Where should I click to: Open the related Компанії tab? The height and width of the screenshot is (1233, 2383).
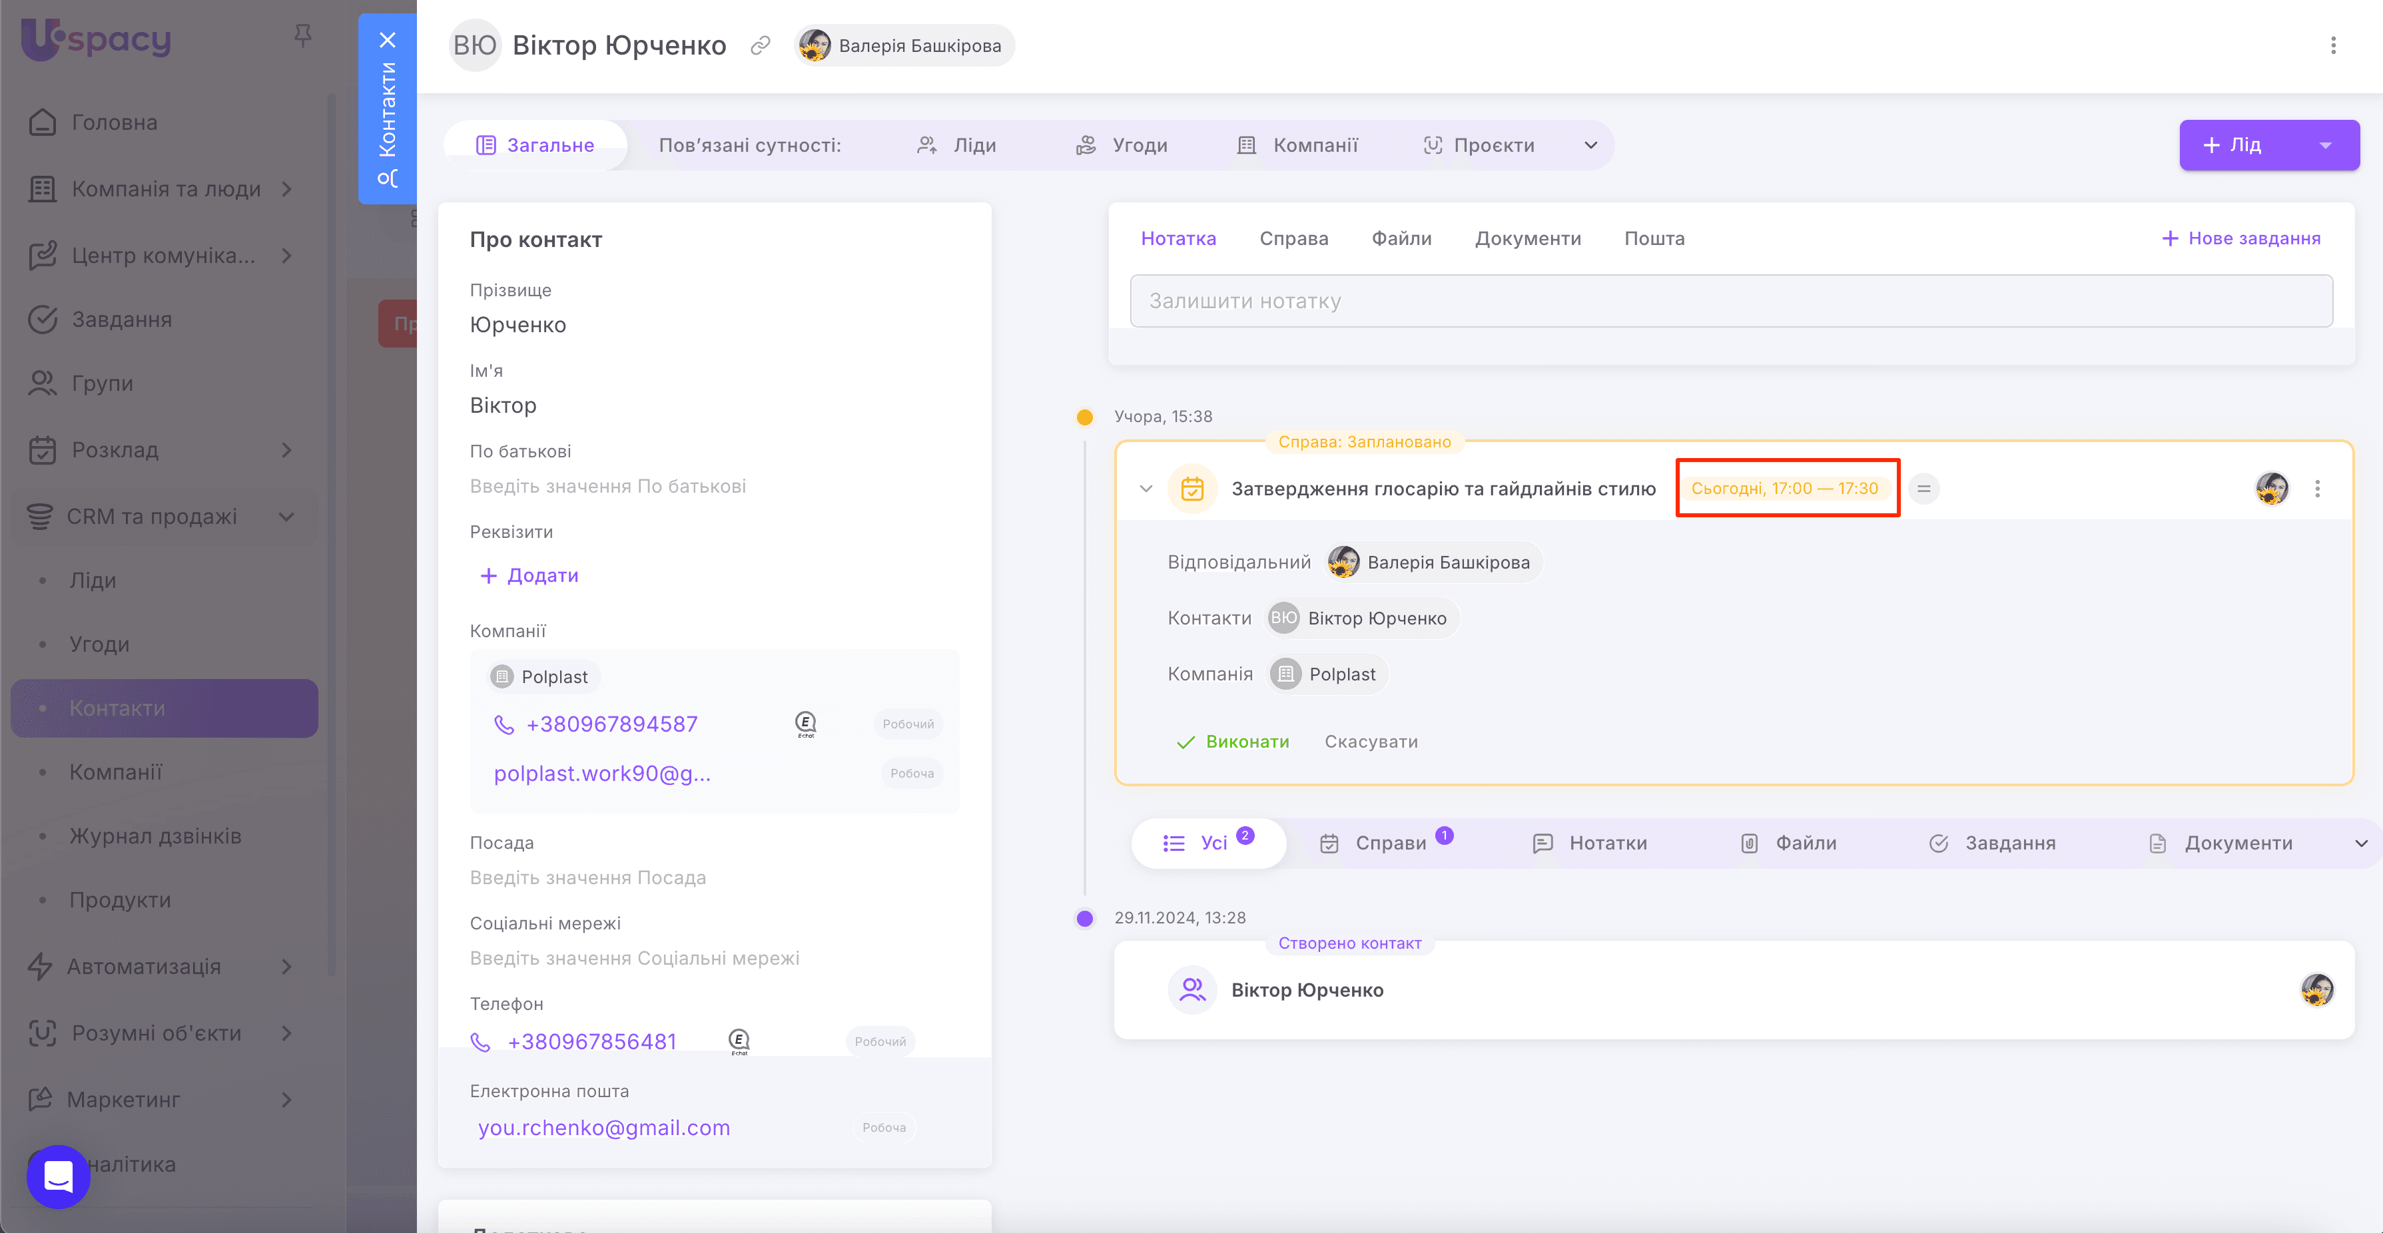click(1298, 145)
